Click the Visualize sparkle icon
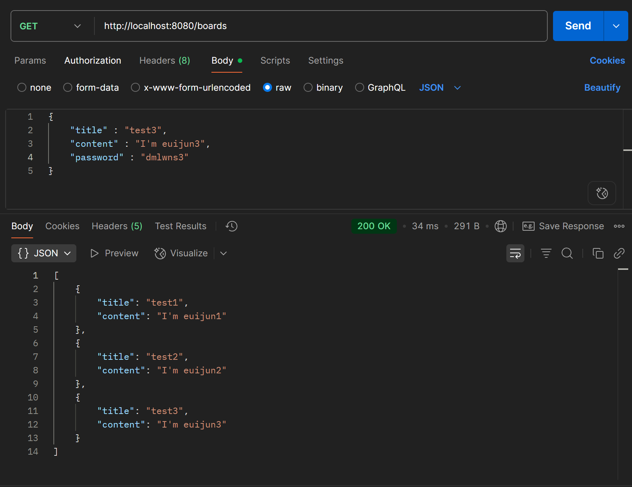The image size is (632, 487). (x=160, y=253)
